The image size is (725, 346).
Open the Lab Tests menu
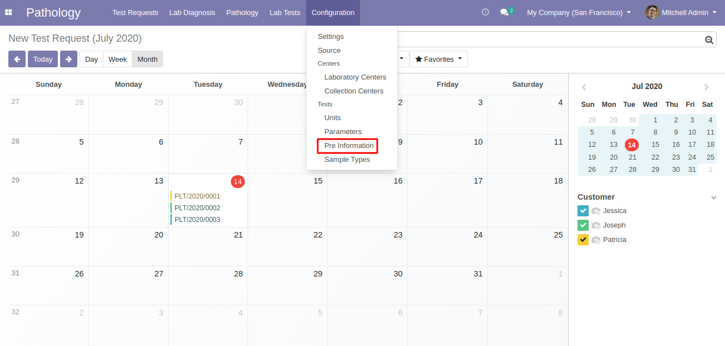[284, 12]
